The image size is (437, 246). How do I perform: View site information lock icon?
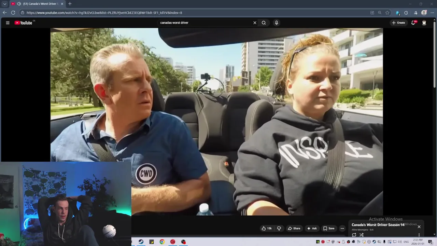[x=23, y=13]
